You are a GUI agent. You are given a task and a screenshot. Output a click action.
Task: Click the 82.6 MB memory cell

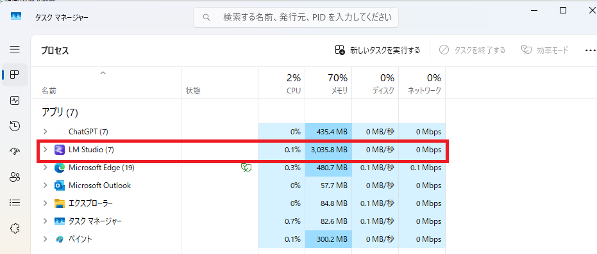(328, 221)
